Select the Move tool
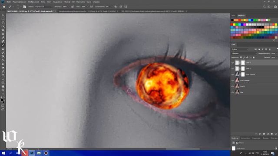 [x=3, y=15]
